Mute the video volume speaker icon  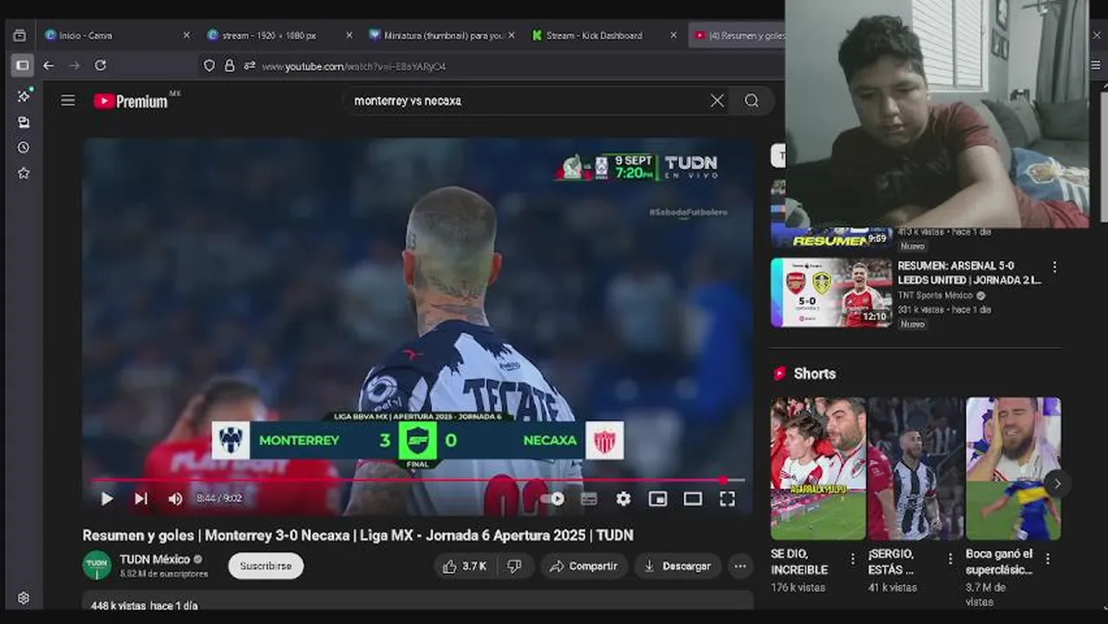click(175, 498)
